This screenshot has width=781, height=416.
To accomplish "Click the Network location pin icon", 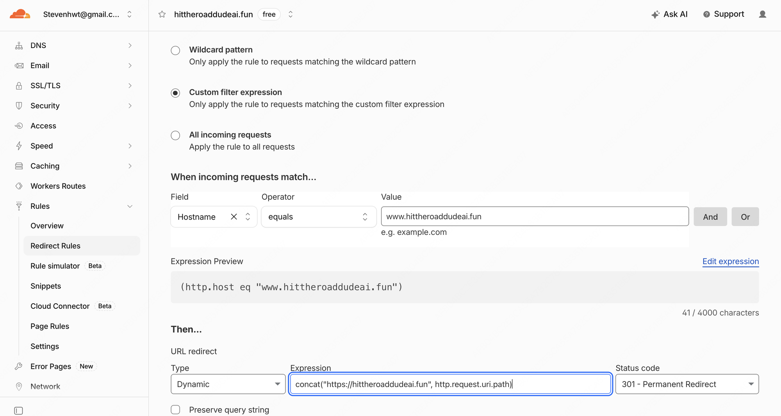I will click(x=19, y=386).
